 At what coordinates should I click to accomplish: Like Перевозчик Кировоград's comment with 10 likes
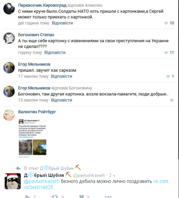click(169, 23)
